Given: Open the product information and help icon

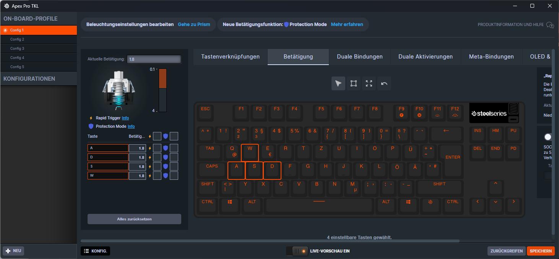Looking at the screenshot, I should tap(550, 25).
